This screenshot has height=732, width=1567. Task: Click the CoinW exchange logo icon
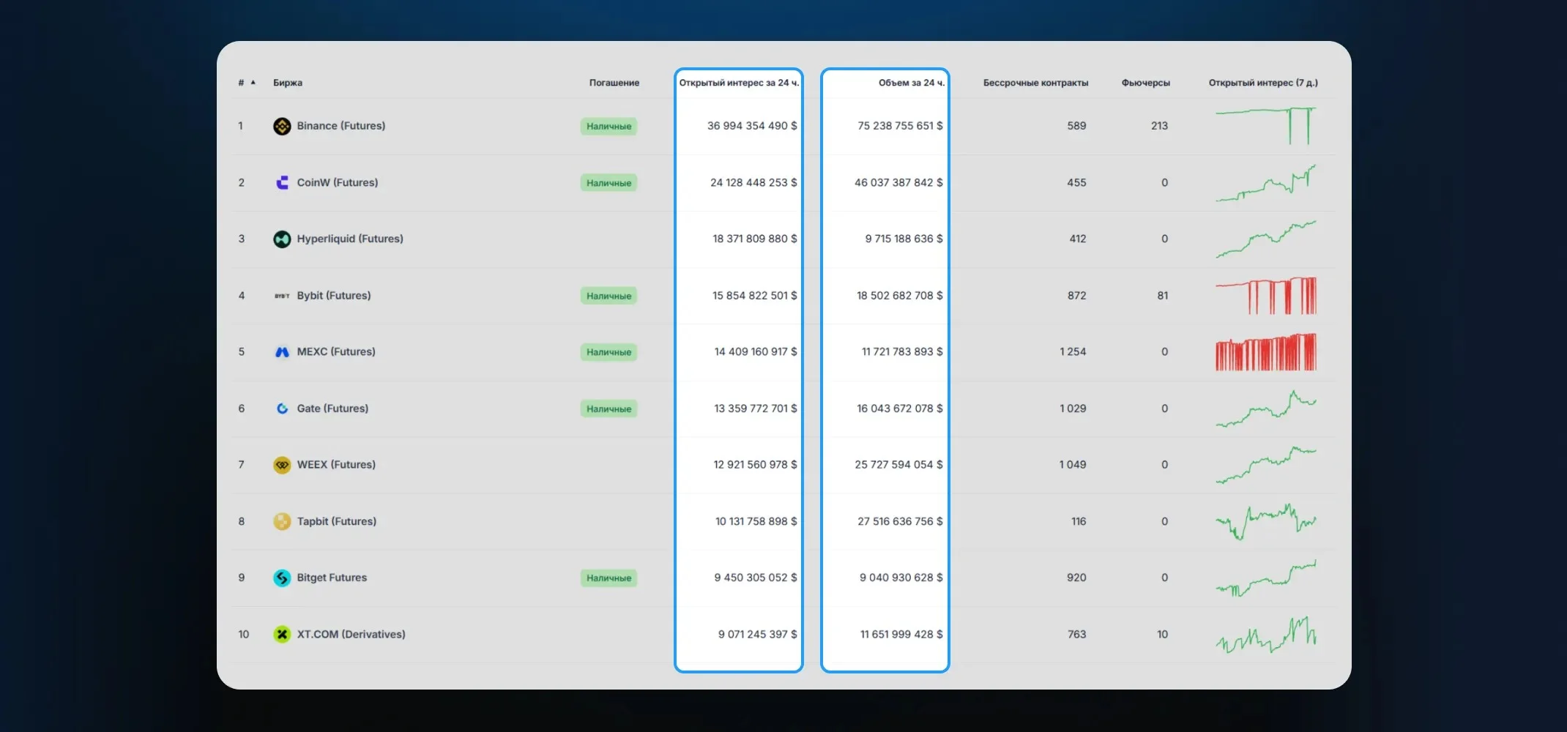tap(282, 183)
